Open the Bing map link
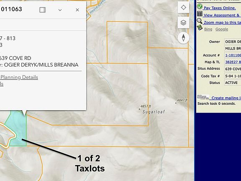 coord(208,29)
